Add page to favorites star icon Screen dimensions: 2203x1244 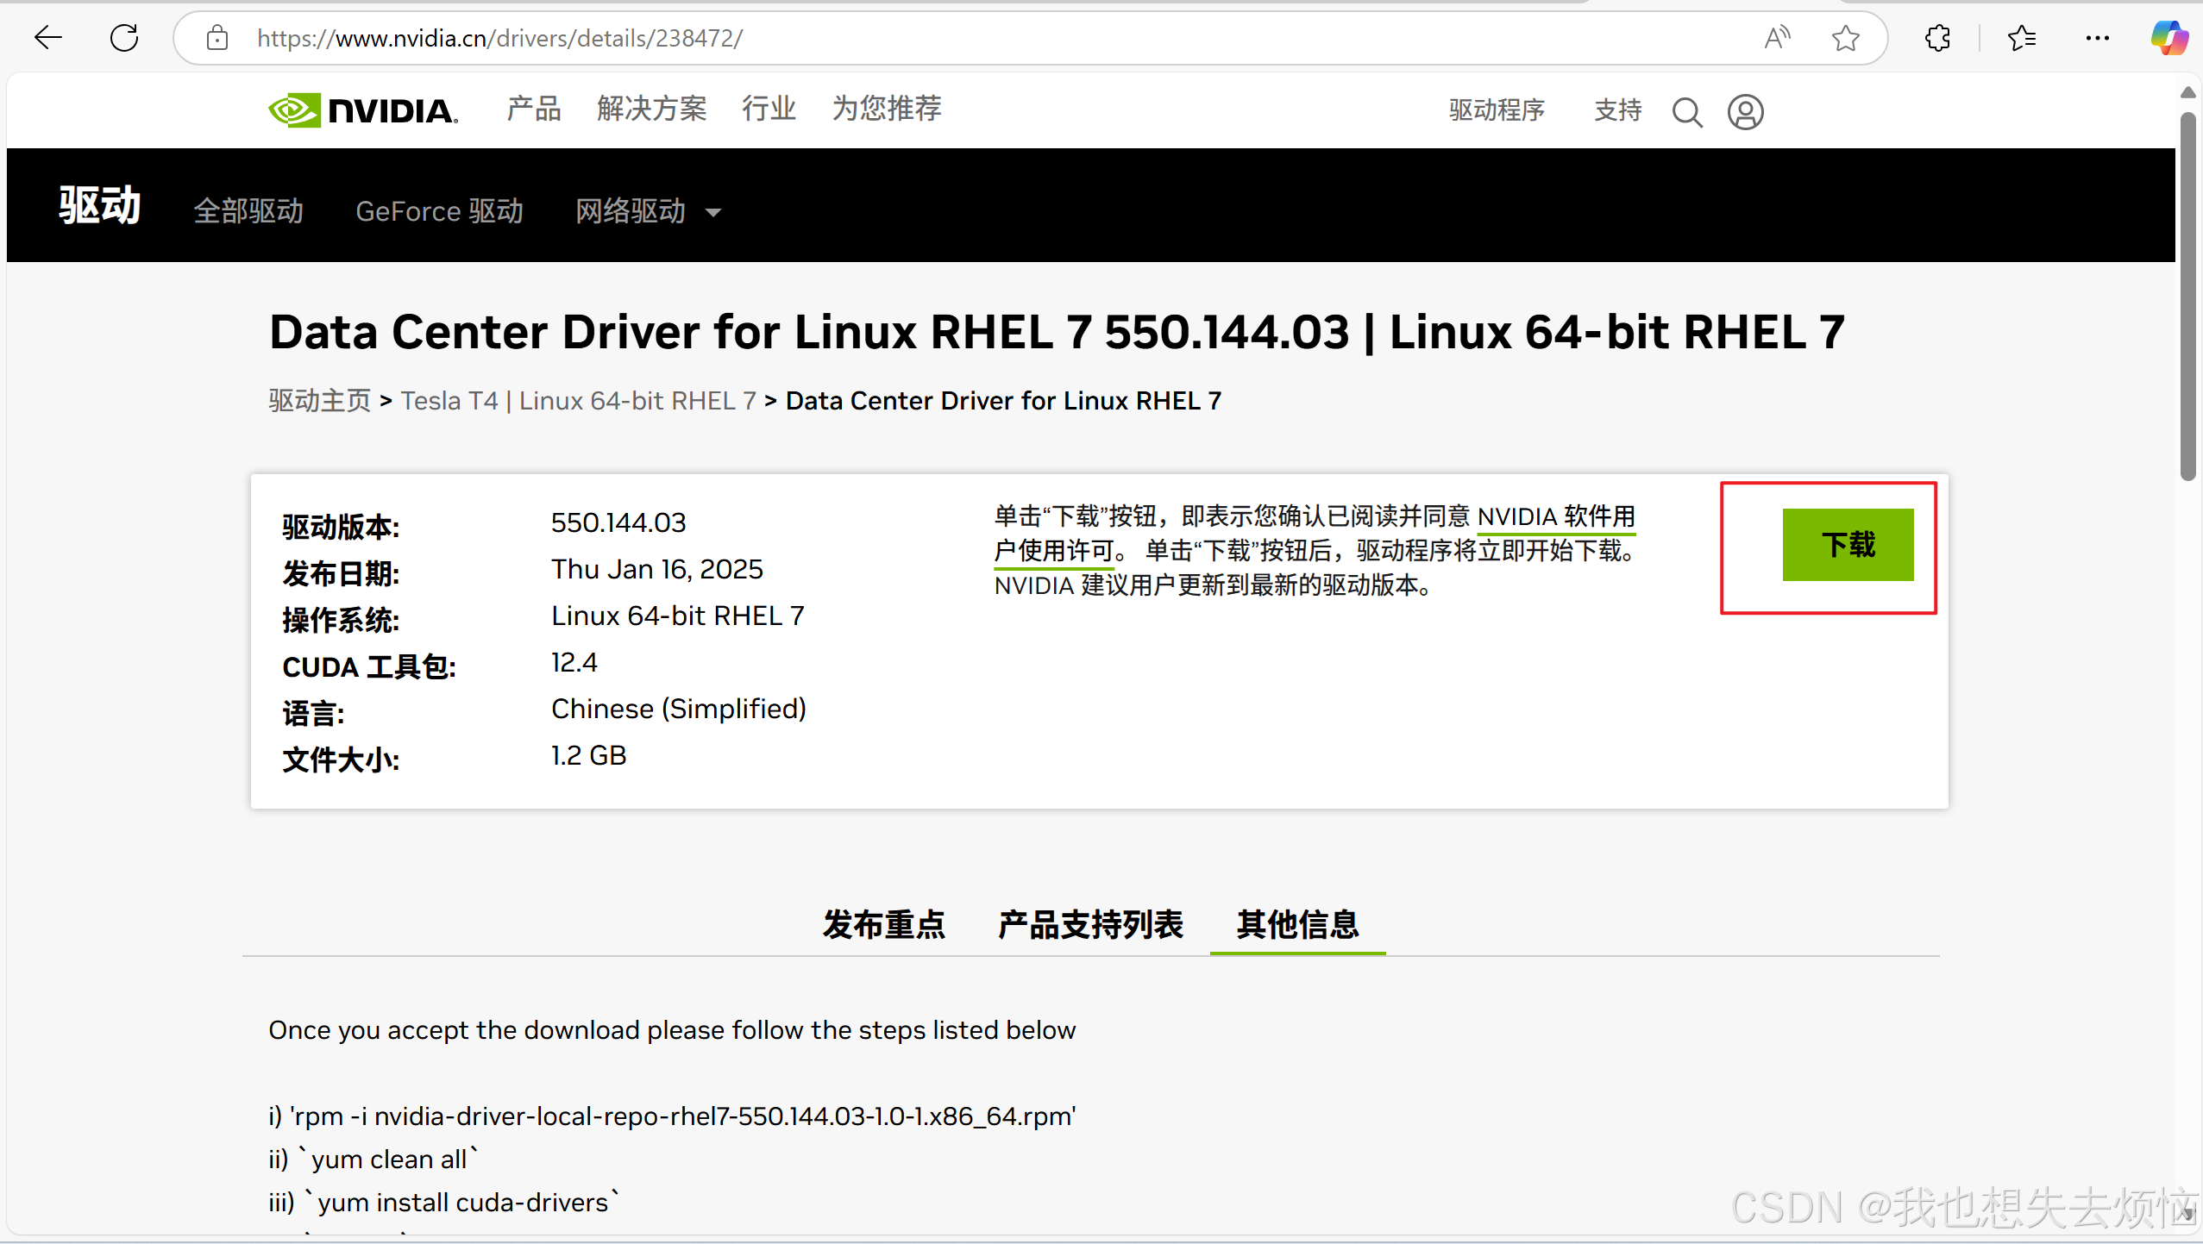(x=1845, y=38)
